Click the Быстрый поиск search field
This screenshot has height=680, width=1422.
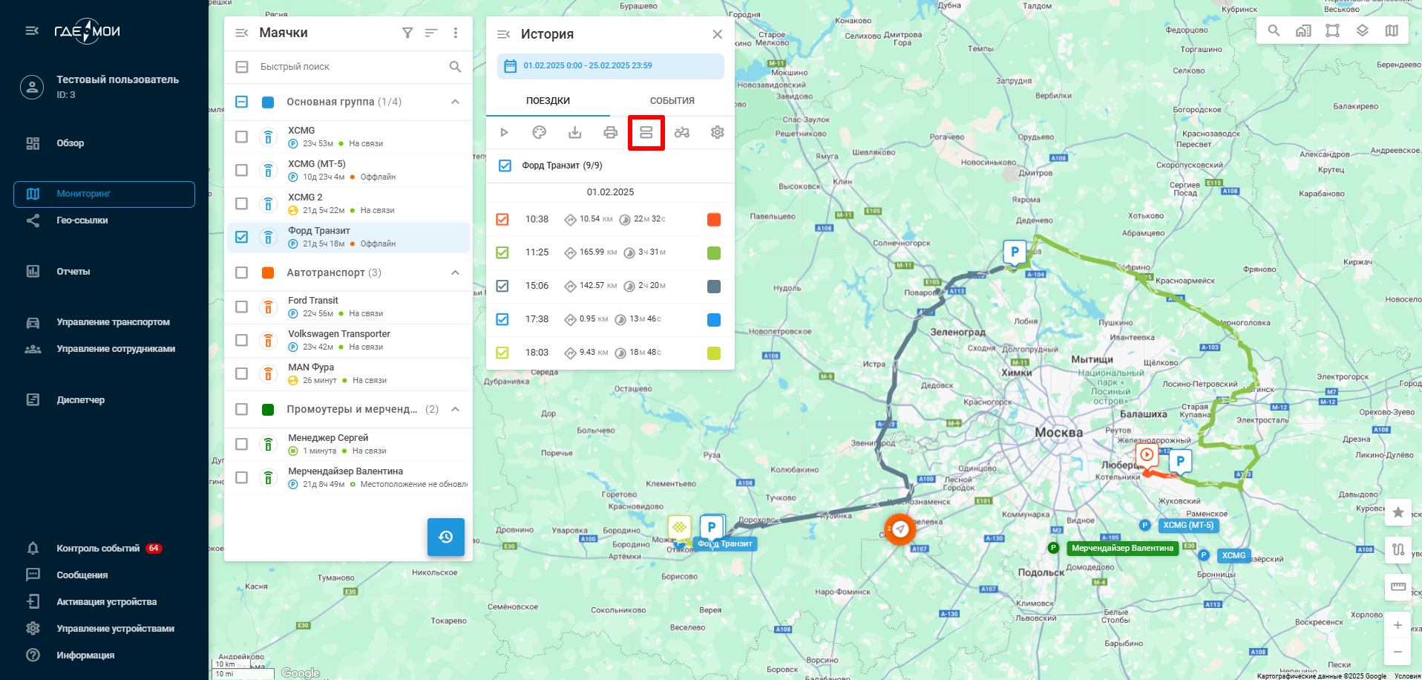349,67
